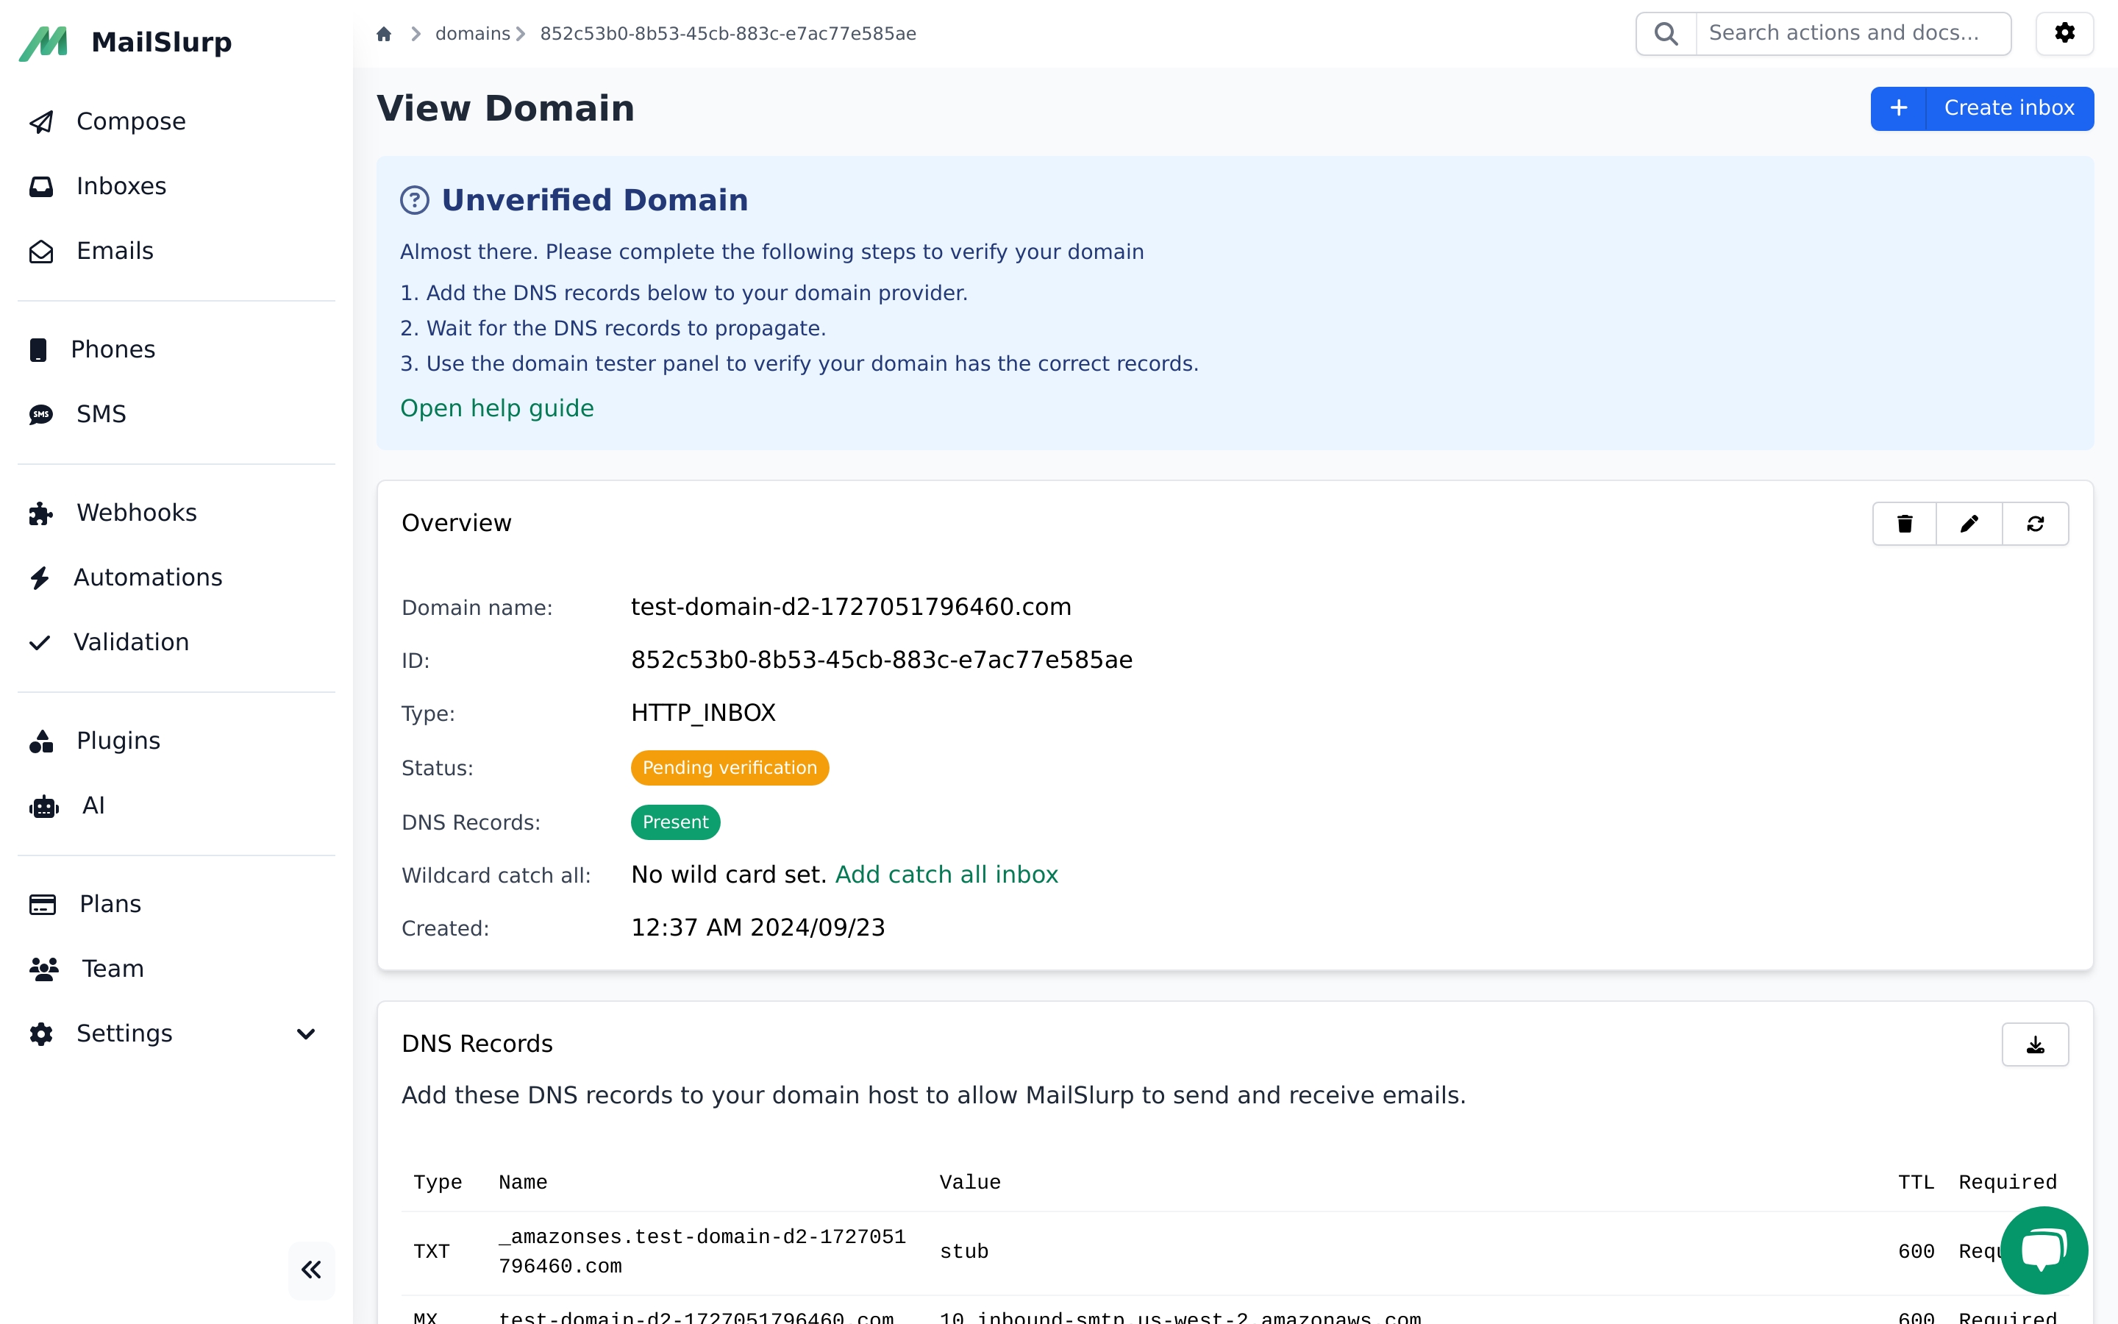Select the ID value in Overview
Screen dimensions: 2118x1324
(x=881, y=659)
